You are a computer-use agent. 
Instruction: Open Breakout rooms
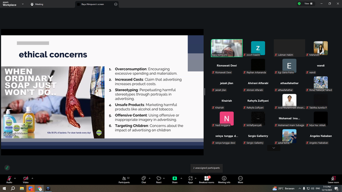tap(207, 180)
